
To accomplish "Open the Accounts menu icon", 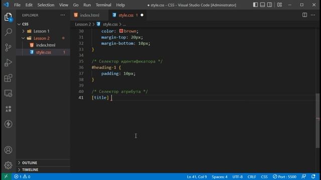I will pyautogui.click(x=8, y=150).
